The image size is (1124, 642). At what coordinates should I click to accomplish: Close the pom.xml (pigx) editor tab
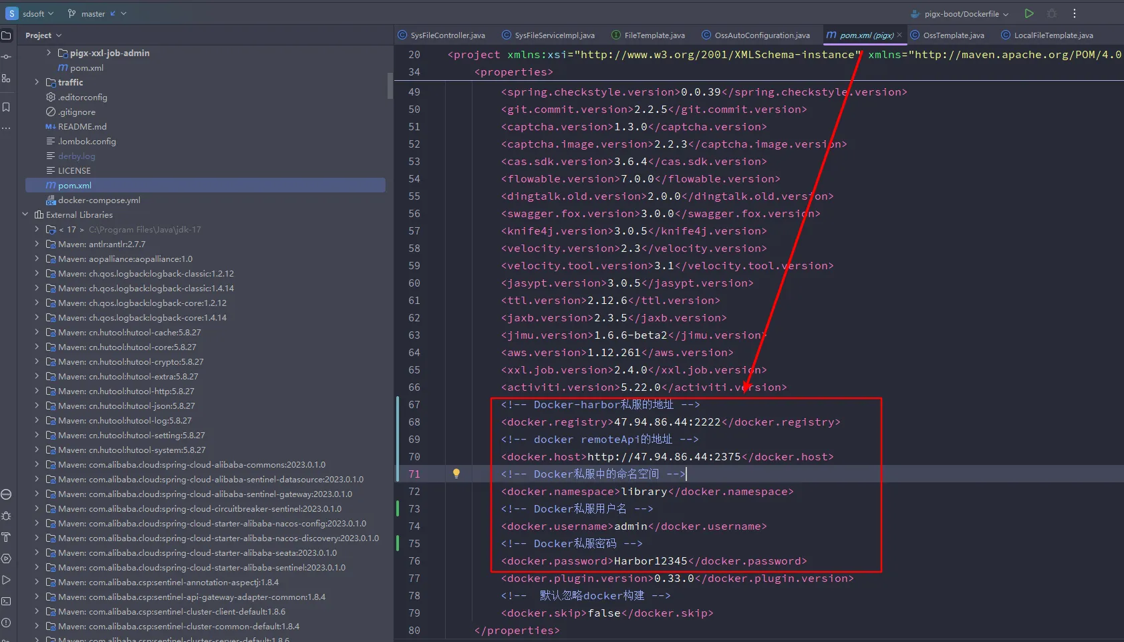[x=899, y=35]
